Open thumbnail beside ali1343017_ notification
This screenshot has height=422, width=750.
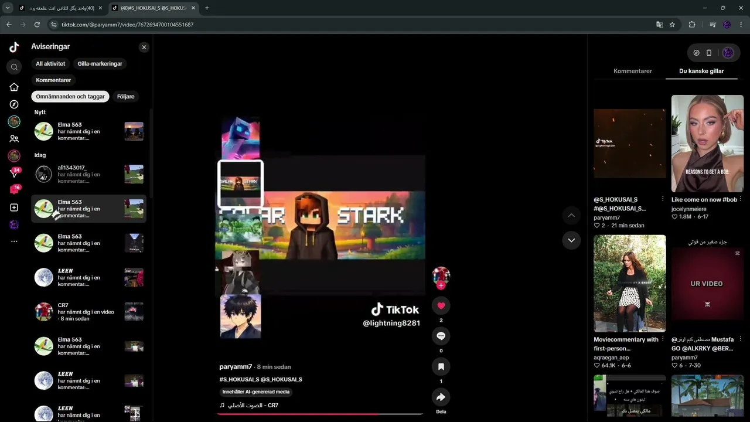tap(134, 174)
